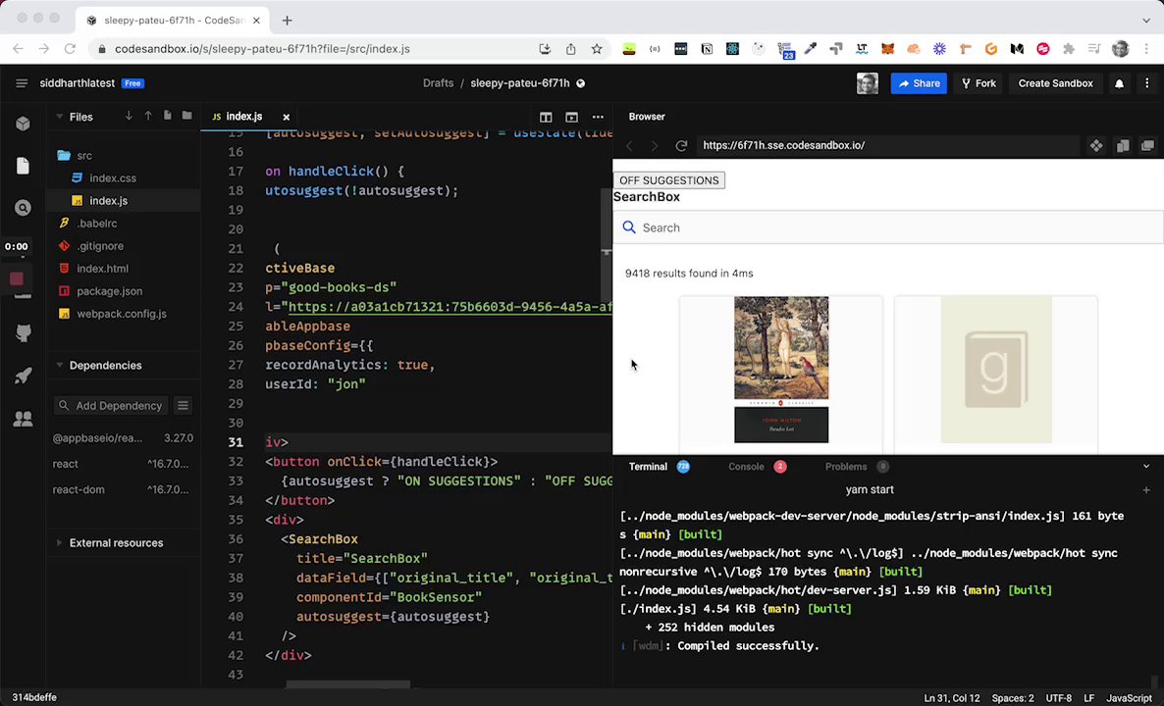Open notifications bell
The height and width of the screenshot is (706, 1164).
pos(1119,83)
